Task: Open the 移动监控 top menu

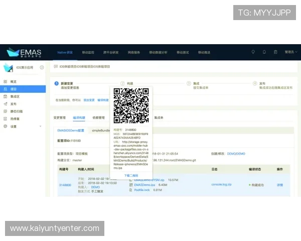Action: click(x=88, y=52)
